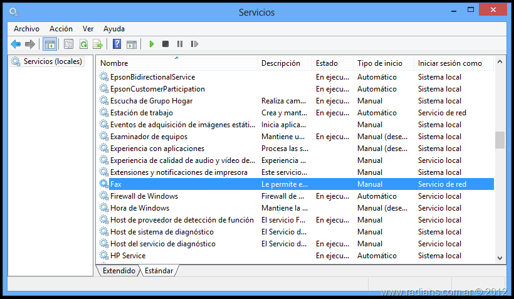Select the Firewall de Windows service row
The height and width of the screenshot is (299, 514).
[144, 196]
